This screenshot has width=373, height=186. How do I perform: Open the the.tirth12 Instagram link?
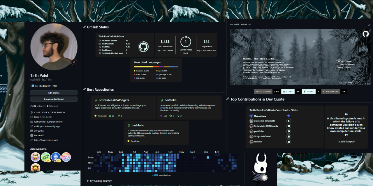coord(39,135)
